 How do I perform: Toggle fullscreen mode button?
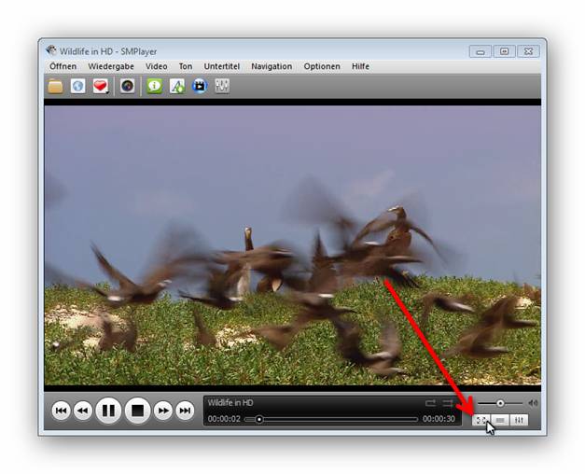pos(481,420)
